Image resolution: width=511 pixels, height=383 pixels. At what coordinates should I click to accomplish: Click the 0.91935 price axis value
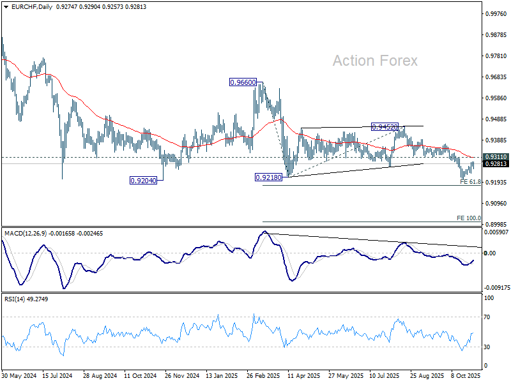[496, 183]
